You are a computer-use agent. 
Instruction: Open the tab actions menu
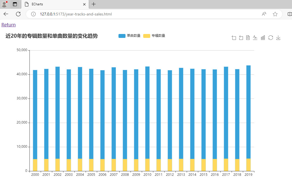click(x=15, y=4)
